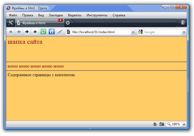This screenshot has height=136, width=194.
Task: Close the Фреймы в html tab
Action: (61, 20)
